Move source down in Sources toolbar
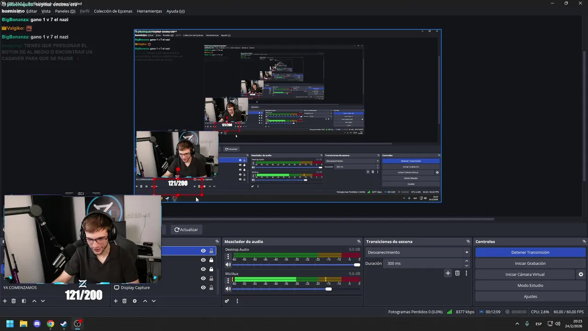 tap(153, 301)
